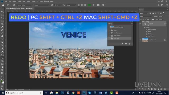Select the Crop tool

coord(2,24)
